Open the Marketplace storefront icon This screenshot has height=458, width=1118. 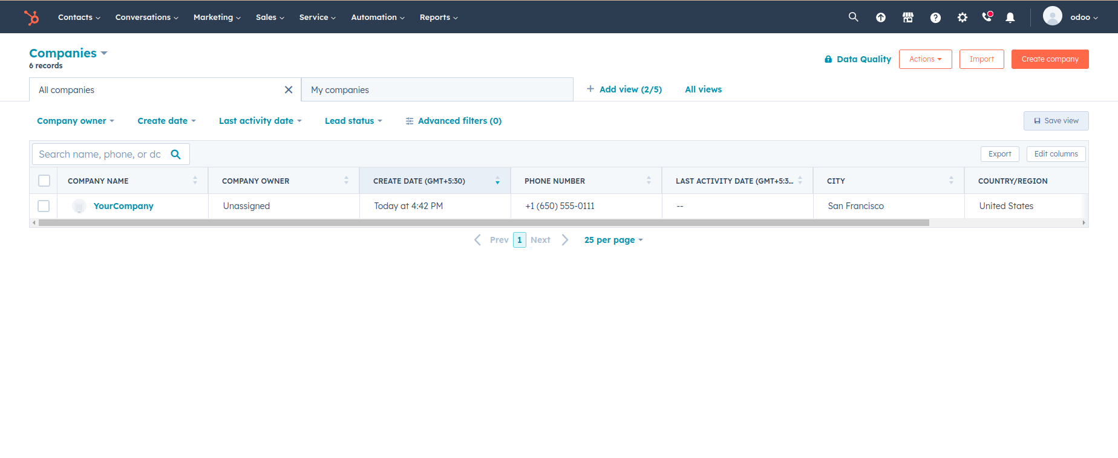click(908, 18)
